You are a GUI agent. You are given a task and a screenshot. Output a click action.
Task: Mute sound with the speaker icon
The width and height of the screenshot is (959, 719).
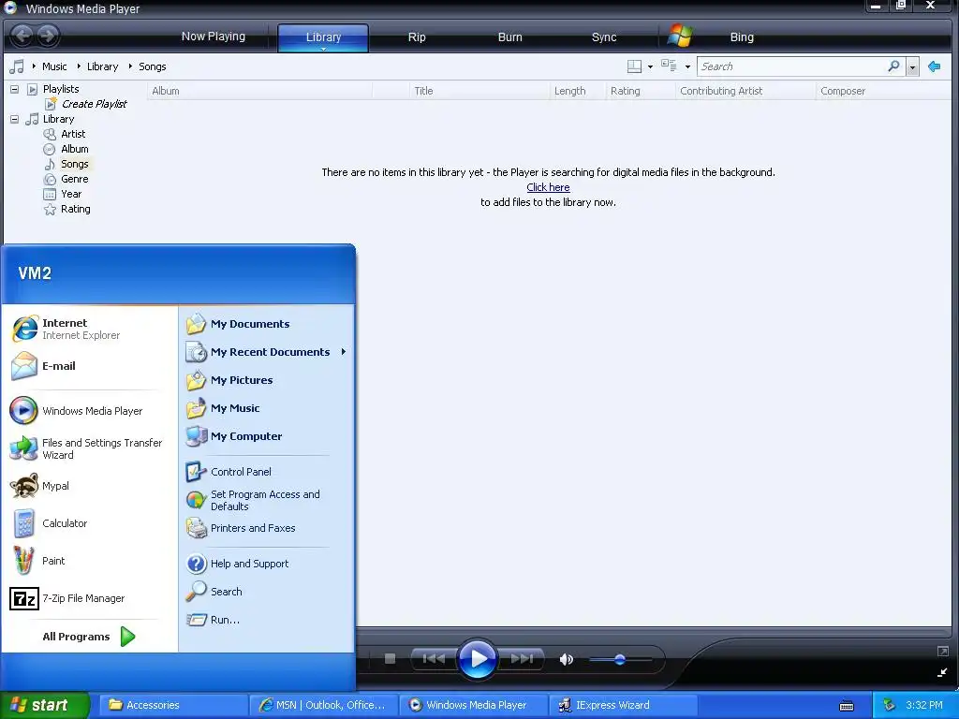pos(567,659)
